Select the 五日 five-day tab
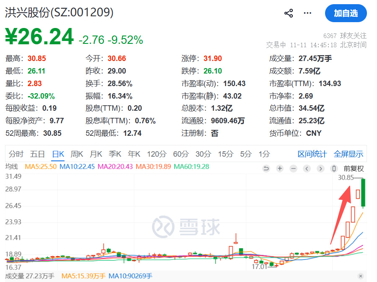The width and height of the screenshot is (377, 282). [38, 154]
